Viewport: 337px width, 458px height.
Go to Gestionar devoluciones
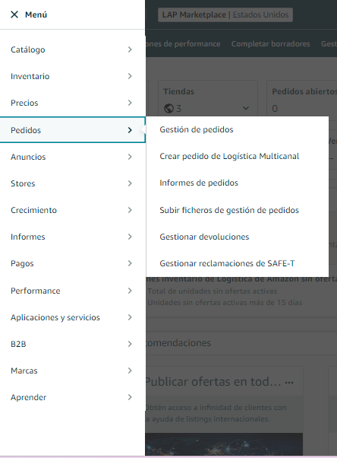coord(204,237)
